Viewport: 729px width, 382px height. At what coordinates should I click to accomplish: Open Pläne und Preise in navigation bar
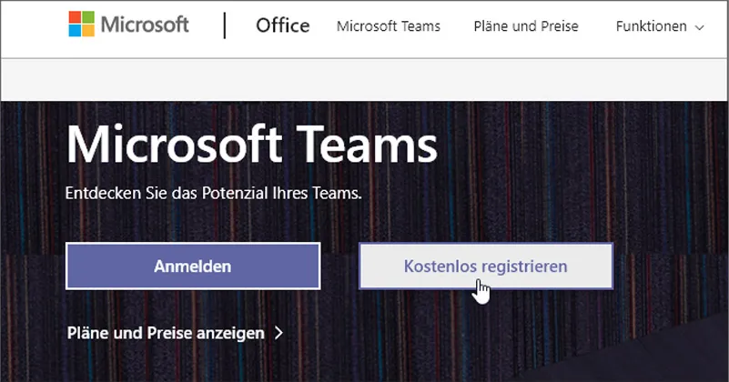pos(525,26)
